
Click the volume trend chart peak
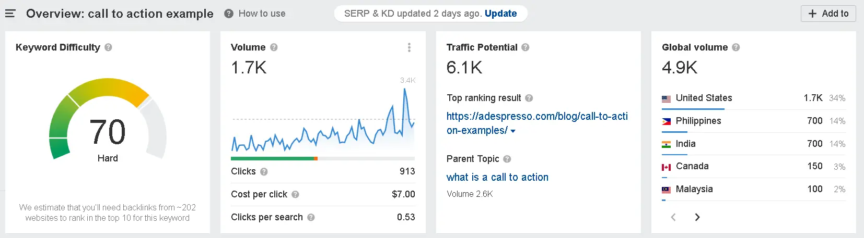point(404,90)
